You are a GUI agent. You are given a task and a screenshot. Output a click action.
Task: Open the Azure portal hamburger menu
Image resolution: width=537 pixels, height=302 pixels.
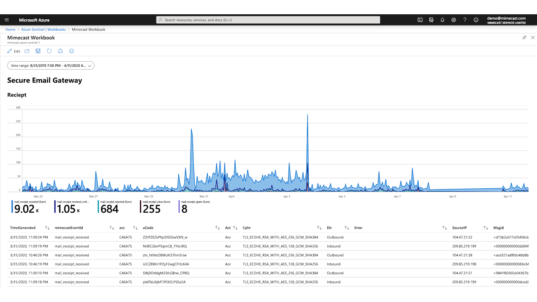tap(7, 20)
